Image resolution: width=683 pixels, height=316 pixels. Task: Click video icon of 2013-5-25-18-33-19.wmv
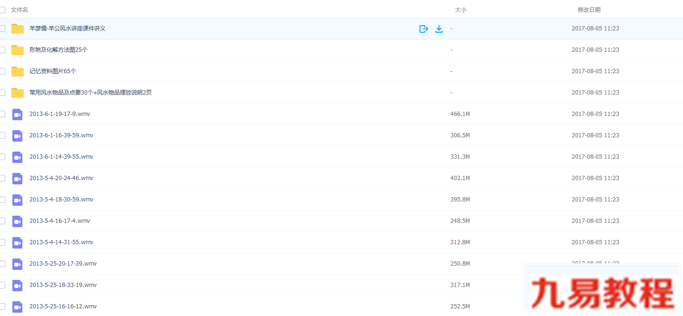[18, 285]
